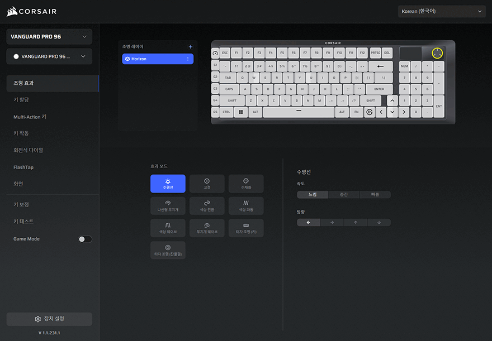This screenshot has height=341, width=492.
Task: Open the 조명 효과 lighting effects section
Action: click(x=53, y=83)
